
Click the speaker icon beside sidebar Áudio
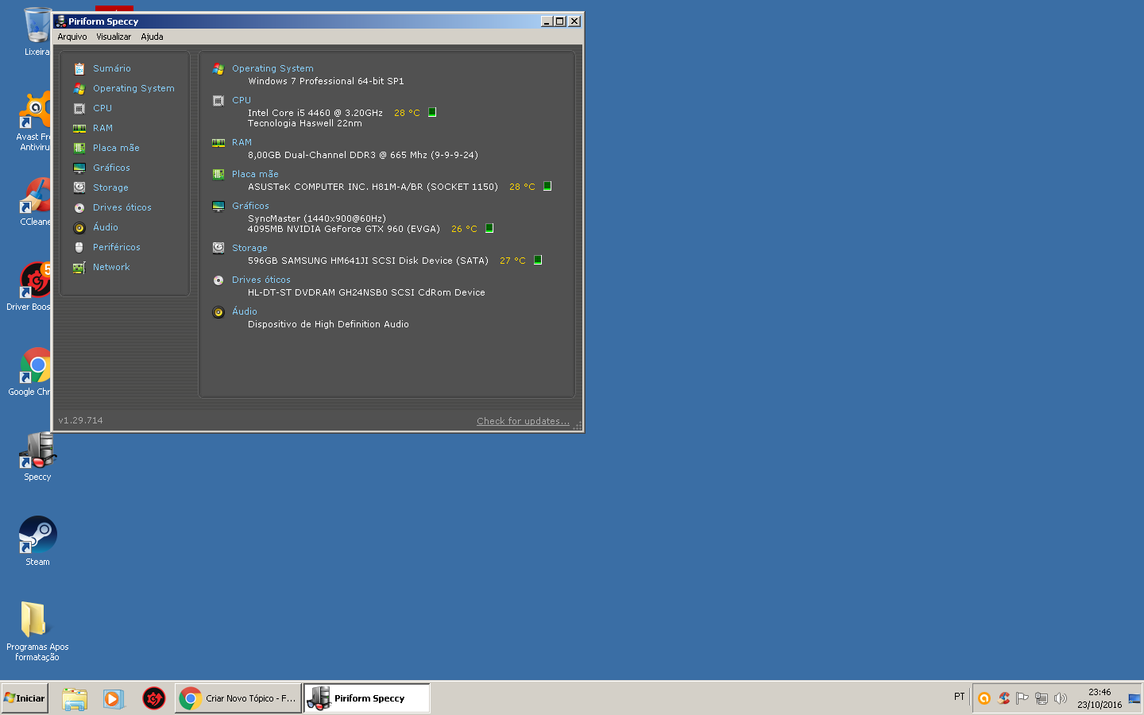point(79,228)
